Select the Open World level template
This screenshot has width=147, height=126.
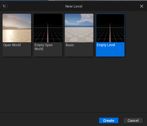point(17,35)
